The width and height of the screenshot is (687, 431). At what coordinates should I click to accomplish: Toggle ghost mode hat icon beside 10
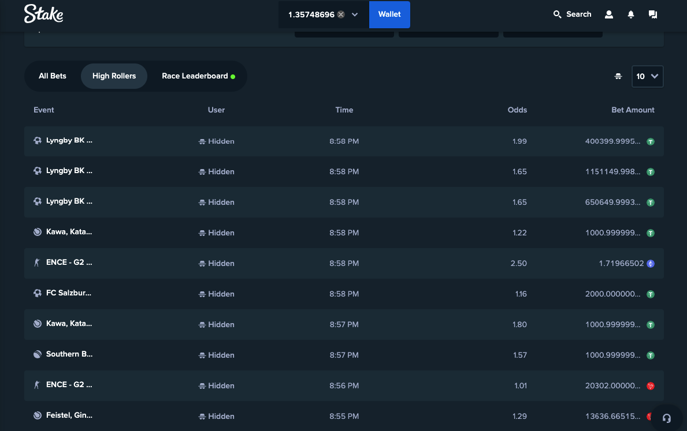pos(618,76)
